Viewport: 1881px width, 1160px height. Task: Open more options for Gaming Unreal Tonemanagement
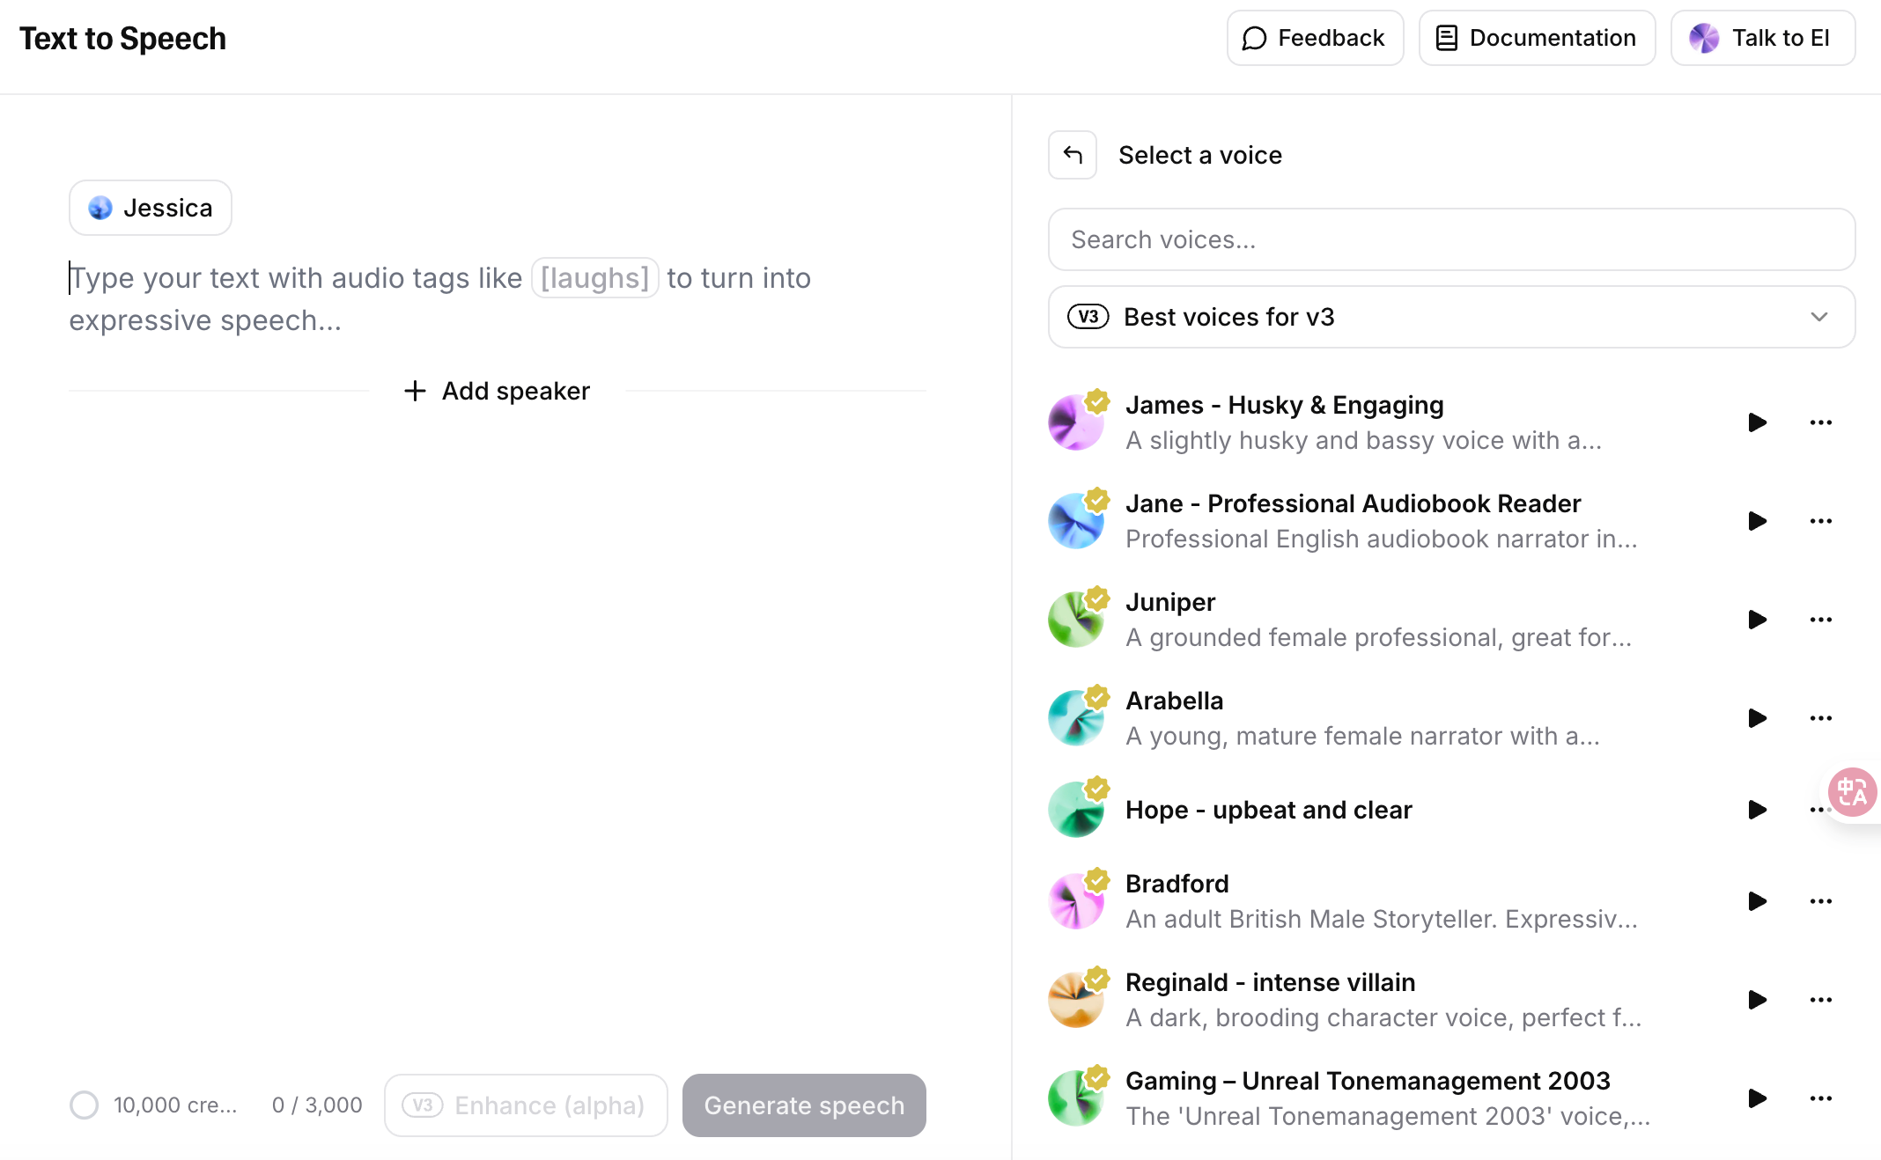[x=1820, y=1098]
